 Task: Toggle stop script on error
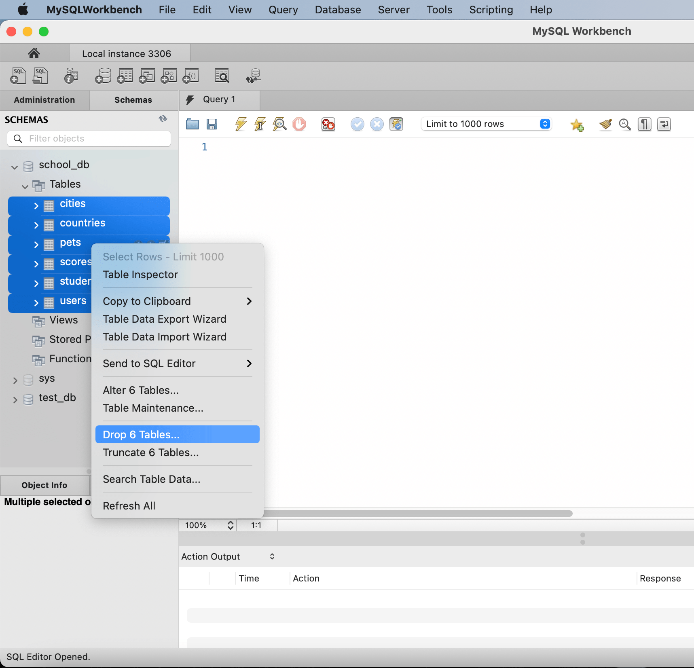tap(328, 124)
